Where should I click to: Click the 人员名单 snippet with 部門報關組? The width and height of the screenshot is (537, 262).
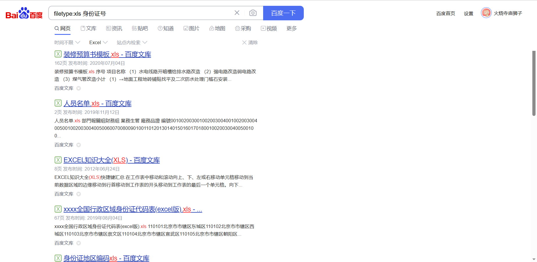(156, 128)
